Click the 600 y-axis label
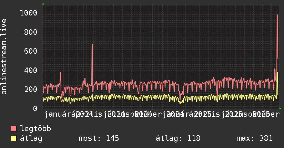Viewport: 284px width, 148px height. 31,51
